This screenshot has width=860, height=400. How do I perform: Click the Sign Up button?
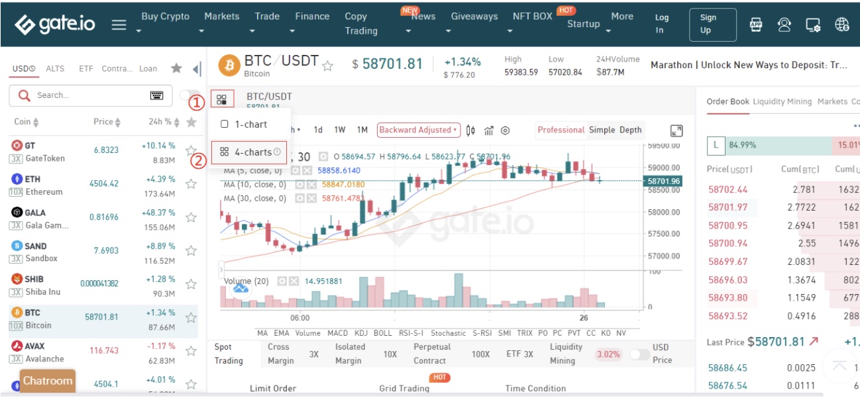[712, 25]
